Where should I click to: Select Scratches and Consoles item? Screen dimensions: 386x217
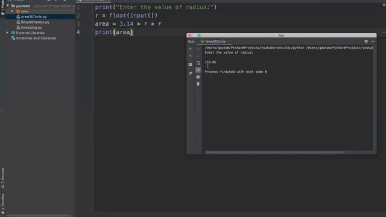click(36, 38)
